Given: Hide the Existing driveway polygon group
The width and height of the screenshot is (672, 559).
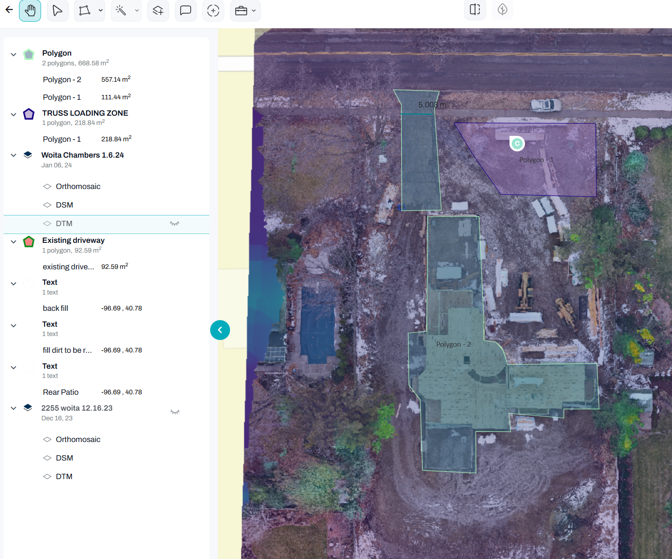Looking at the screenshot, I should coord(174,242).
